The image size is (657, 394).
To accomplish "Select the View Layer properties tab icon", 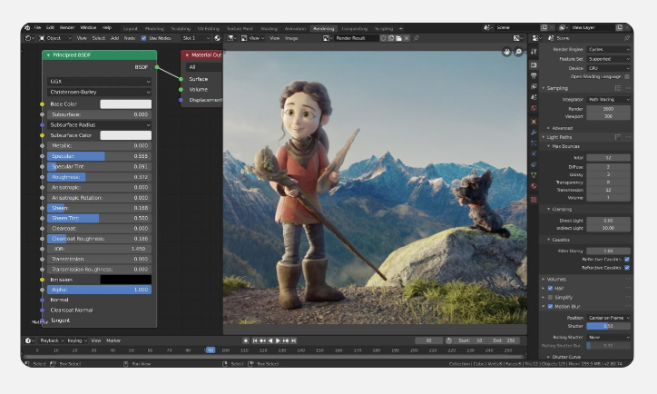I will coord(534,86).
